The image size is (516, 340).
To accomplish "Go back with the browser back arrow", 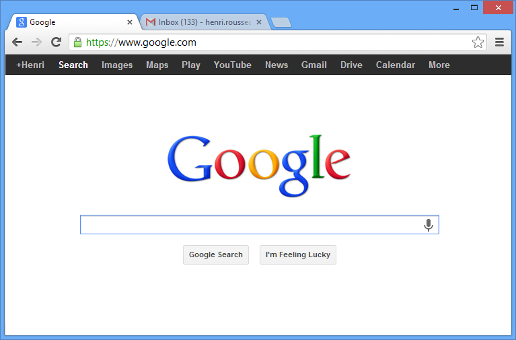I will coord(17,42).
